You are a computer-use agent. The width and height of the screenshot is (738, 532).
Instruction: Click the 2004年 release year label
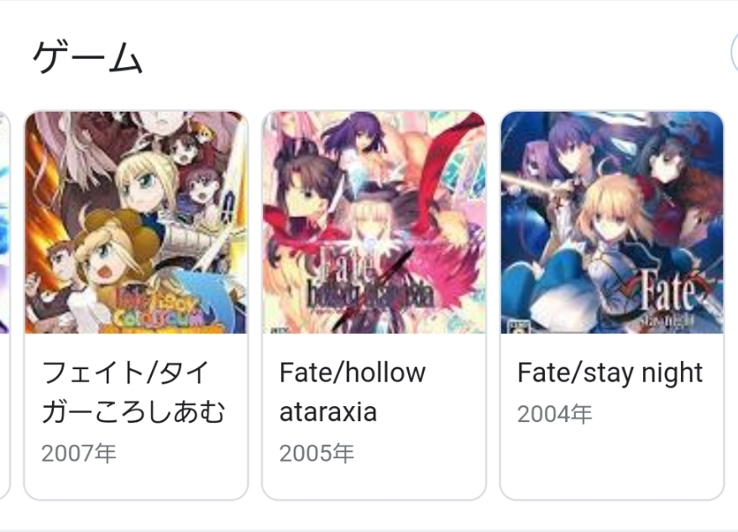(554, 415)
